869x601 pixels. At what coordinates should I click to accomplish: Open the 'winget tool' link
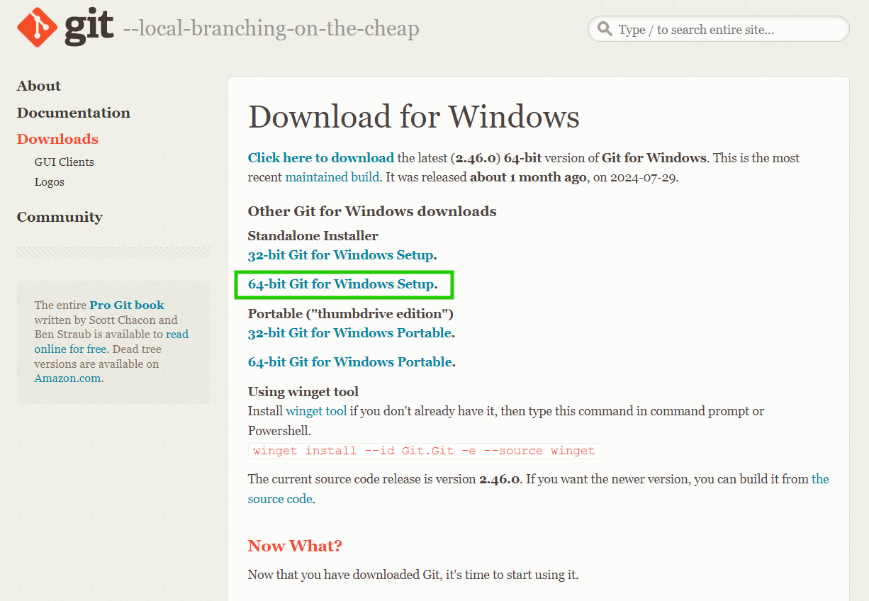[316, 411]
